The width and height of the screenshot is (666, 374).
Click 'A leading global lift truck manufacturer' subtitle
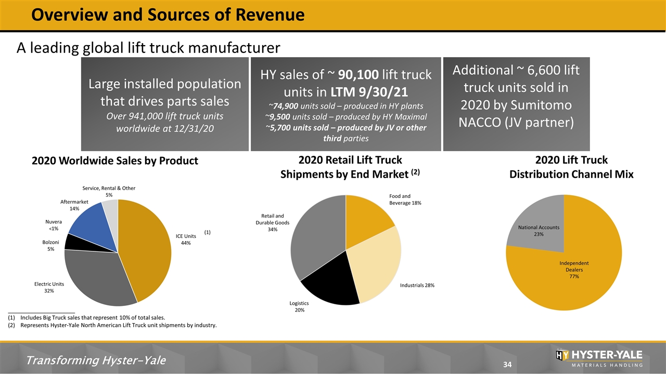pos(148,48)
